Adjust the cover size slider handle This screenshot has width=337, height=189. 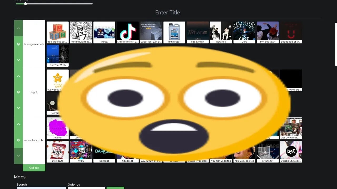point(26,4)
